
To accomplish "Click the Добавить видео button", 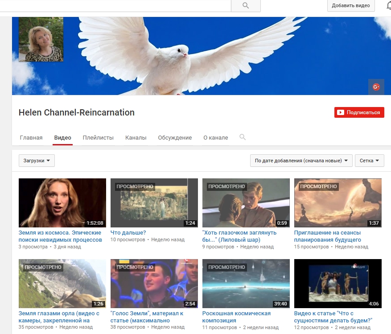I will tap(351, 6).
